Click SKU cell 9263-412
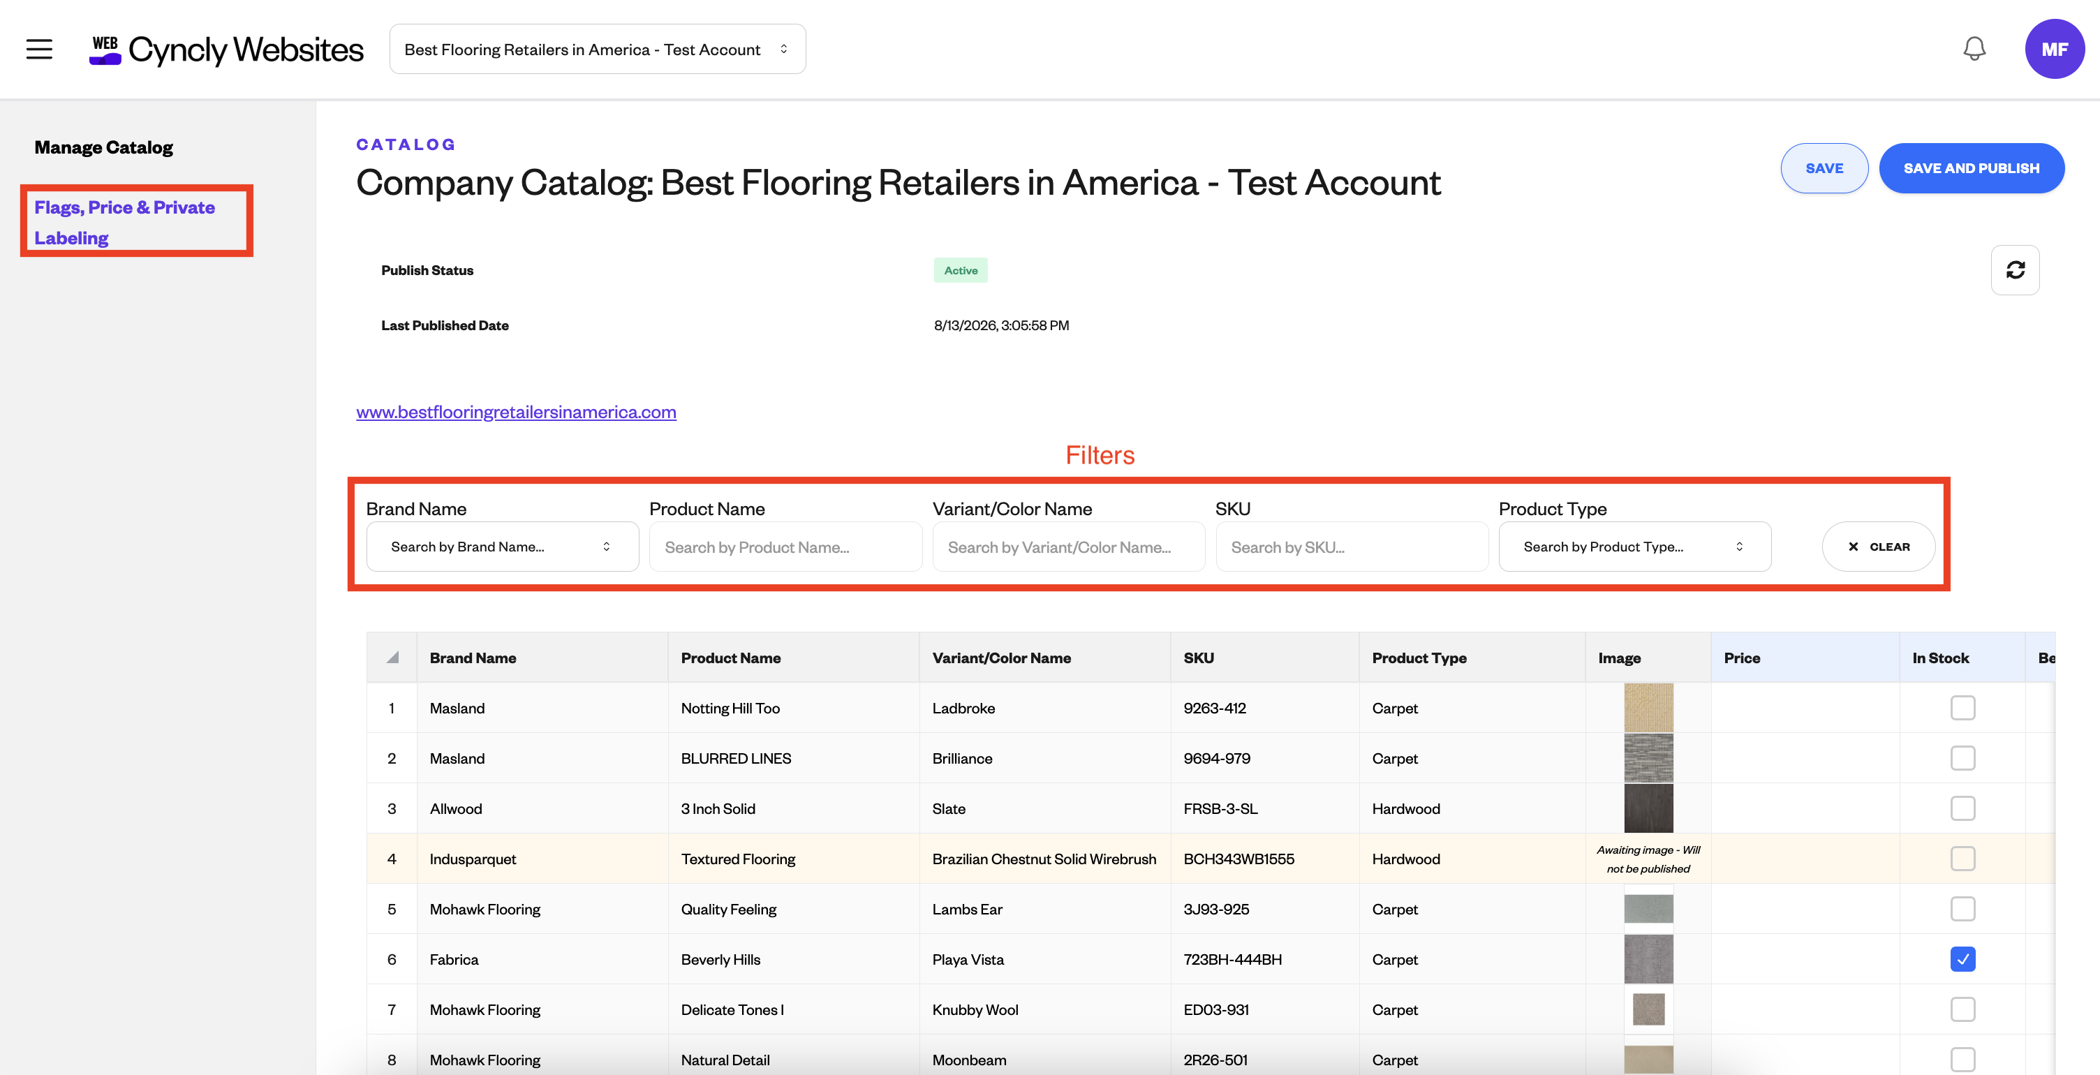Viewport: 2100px width, 1075px height. [1264, 709]
